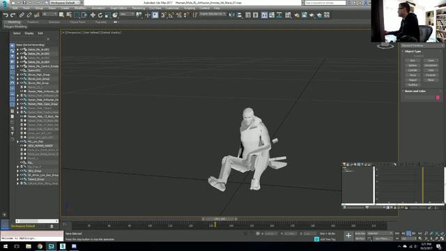Click the Align tool icon
446x251 pixels.
tap(240, 15)
